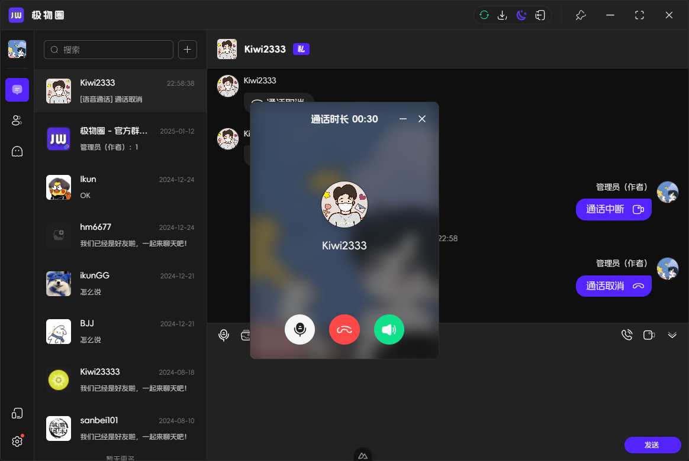Image resolution: width=689 pixels, height=461 pixels.
Task: Toggle microphone mute in call window
Action: click(x=300, y=329)
